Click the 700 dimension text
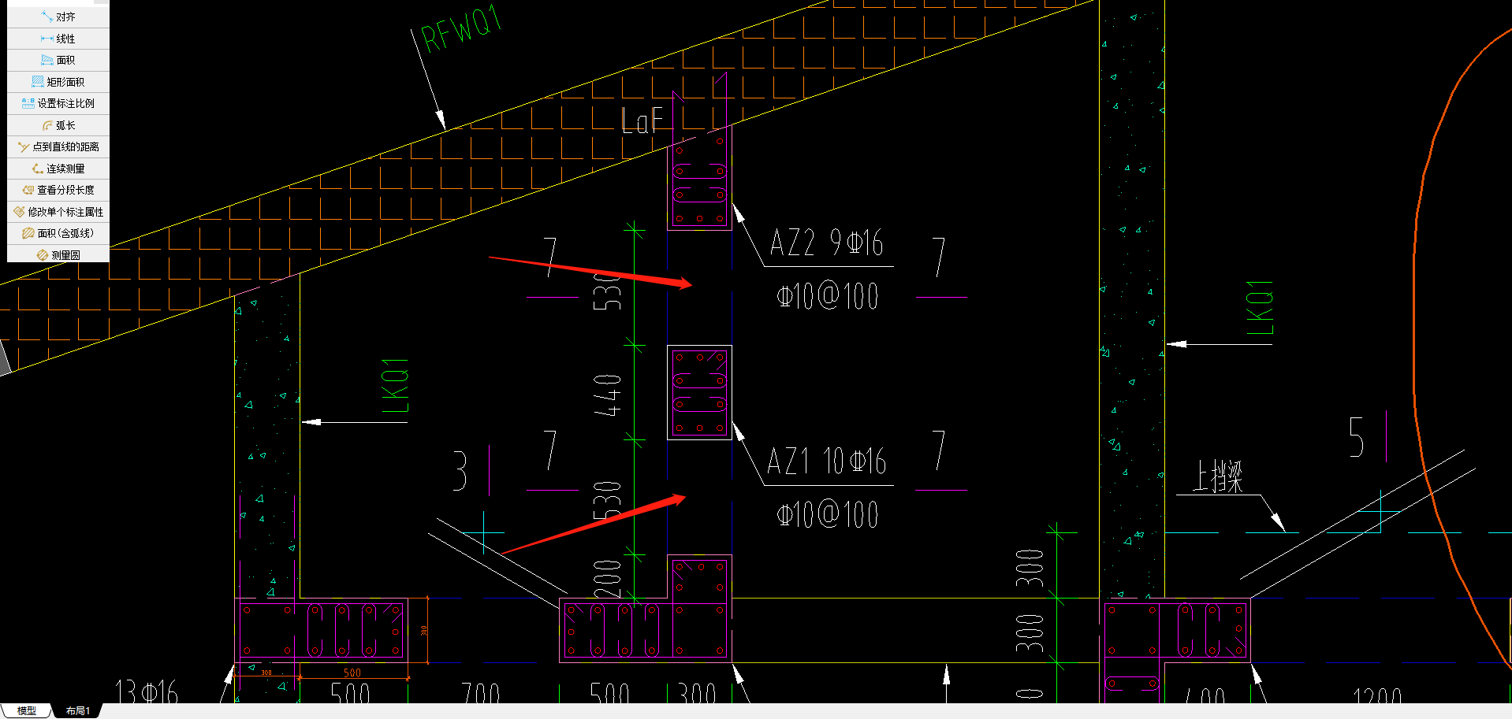This screenshot has height=719, width=1512. coord(481,694)
